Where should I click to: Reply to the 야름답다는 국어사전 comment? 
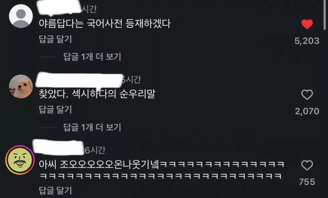[x=55, y=39]
